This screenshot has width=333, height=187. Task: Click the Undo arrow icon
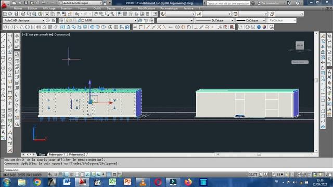[77, 14]
